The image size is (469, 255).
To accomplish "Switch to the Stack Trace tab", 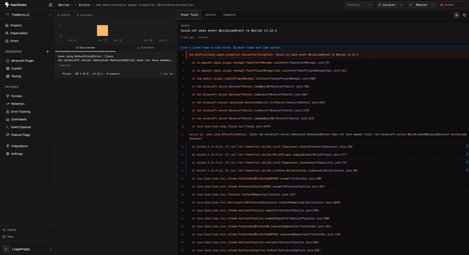I will tap(189, 15).
